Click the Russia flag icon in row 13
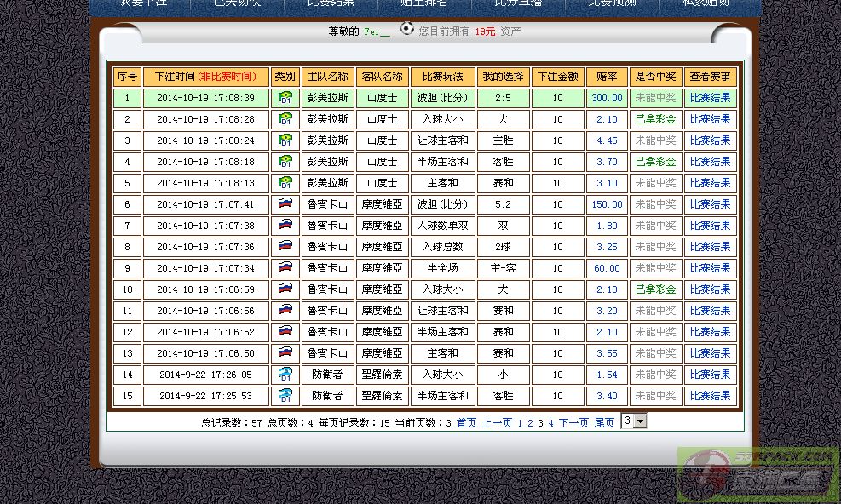Image resolution: width=841 pixels, height=504 pixels. pyautogui.click(x=285, y=353)
